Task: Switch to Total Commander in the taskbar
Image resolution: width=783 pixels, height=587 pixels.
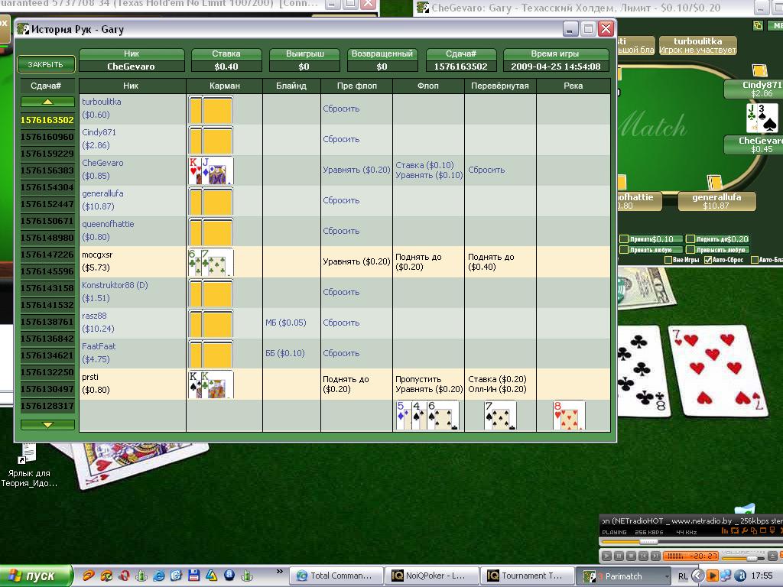Action: click(334, 576)
